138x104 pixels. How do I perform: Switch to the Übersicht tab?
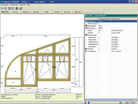point(5,12)
